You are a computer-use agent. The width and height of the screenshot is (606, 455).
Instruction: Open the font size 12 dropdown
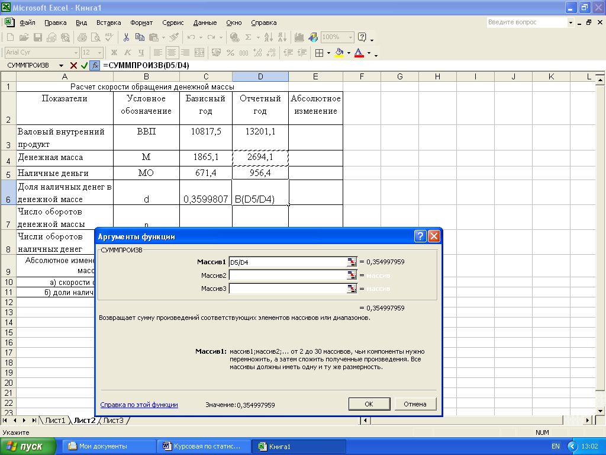100,53
